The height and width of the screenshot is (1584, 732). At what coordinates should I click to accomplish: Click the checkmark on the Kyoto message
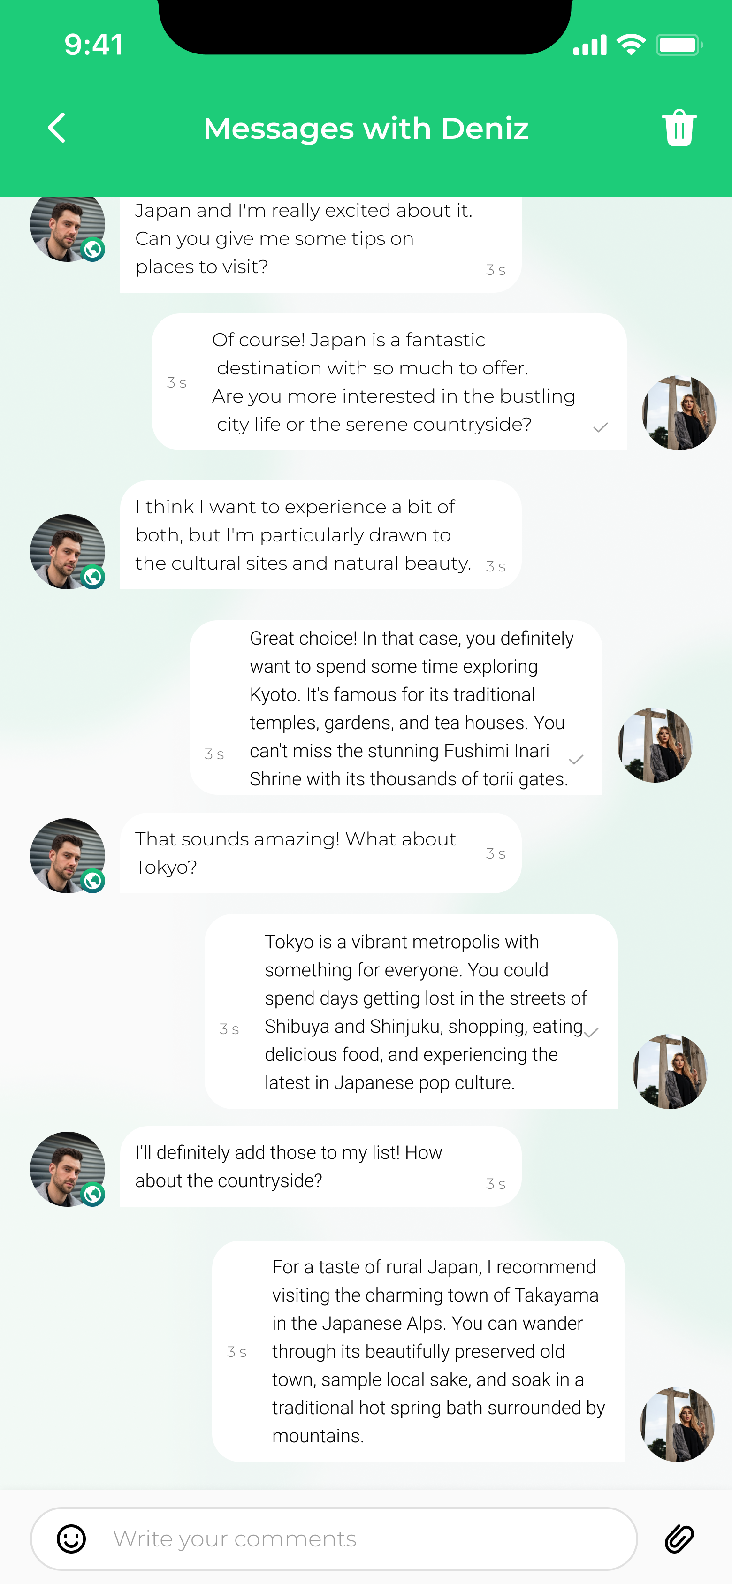click(576, 760)
